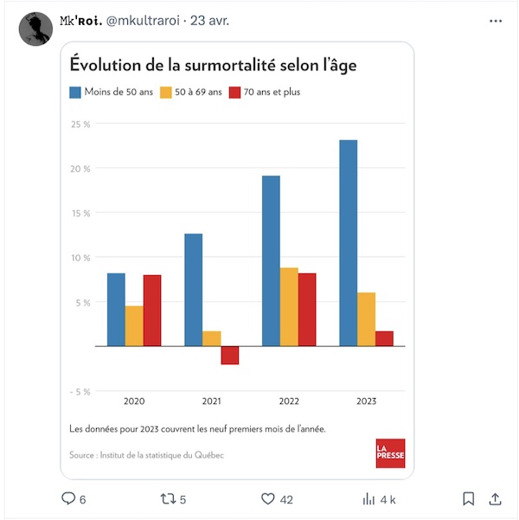Bookmark this tweet
This screenshot has width=519, height=520.
468,498
